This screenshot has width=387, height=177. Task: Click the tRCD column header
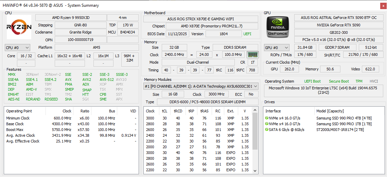[178, 111]
